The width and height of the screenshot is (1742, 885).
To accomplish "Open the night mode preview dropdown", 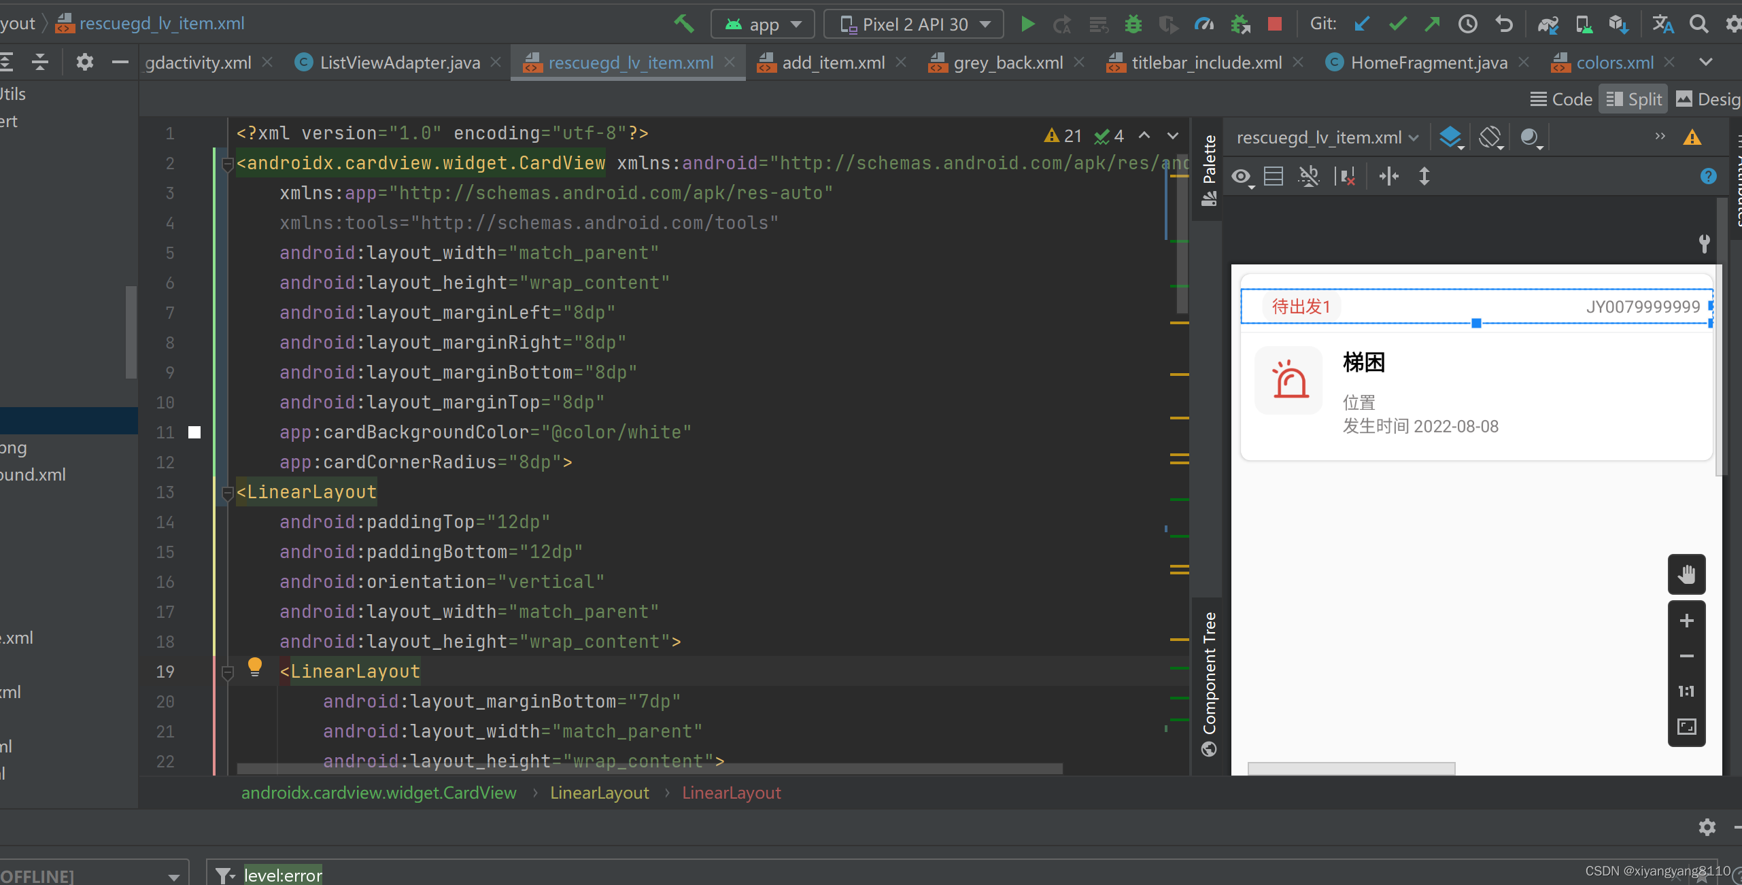I will point(1531,138).
